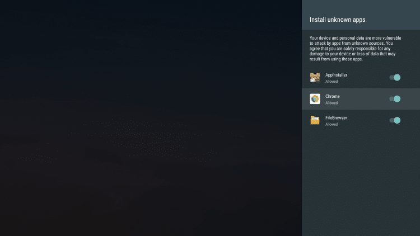This screenshot has height=236, width=420.
Task: Click the dark area left of panel title
Action: (151, 20)
